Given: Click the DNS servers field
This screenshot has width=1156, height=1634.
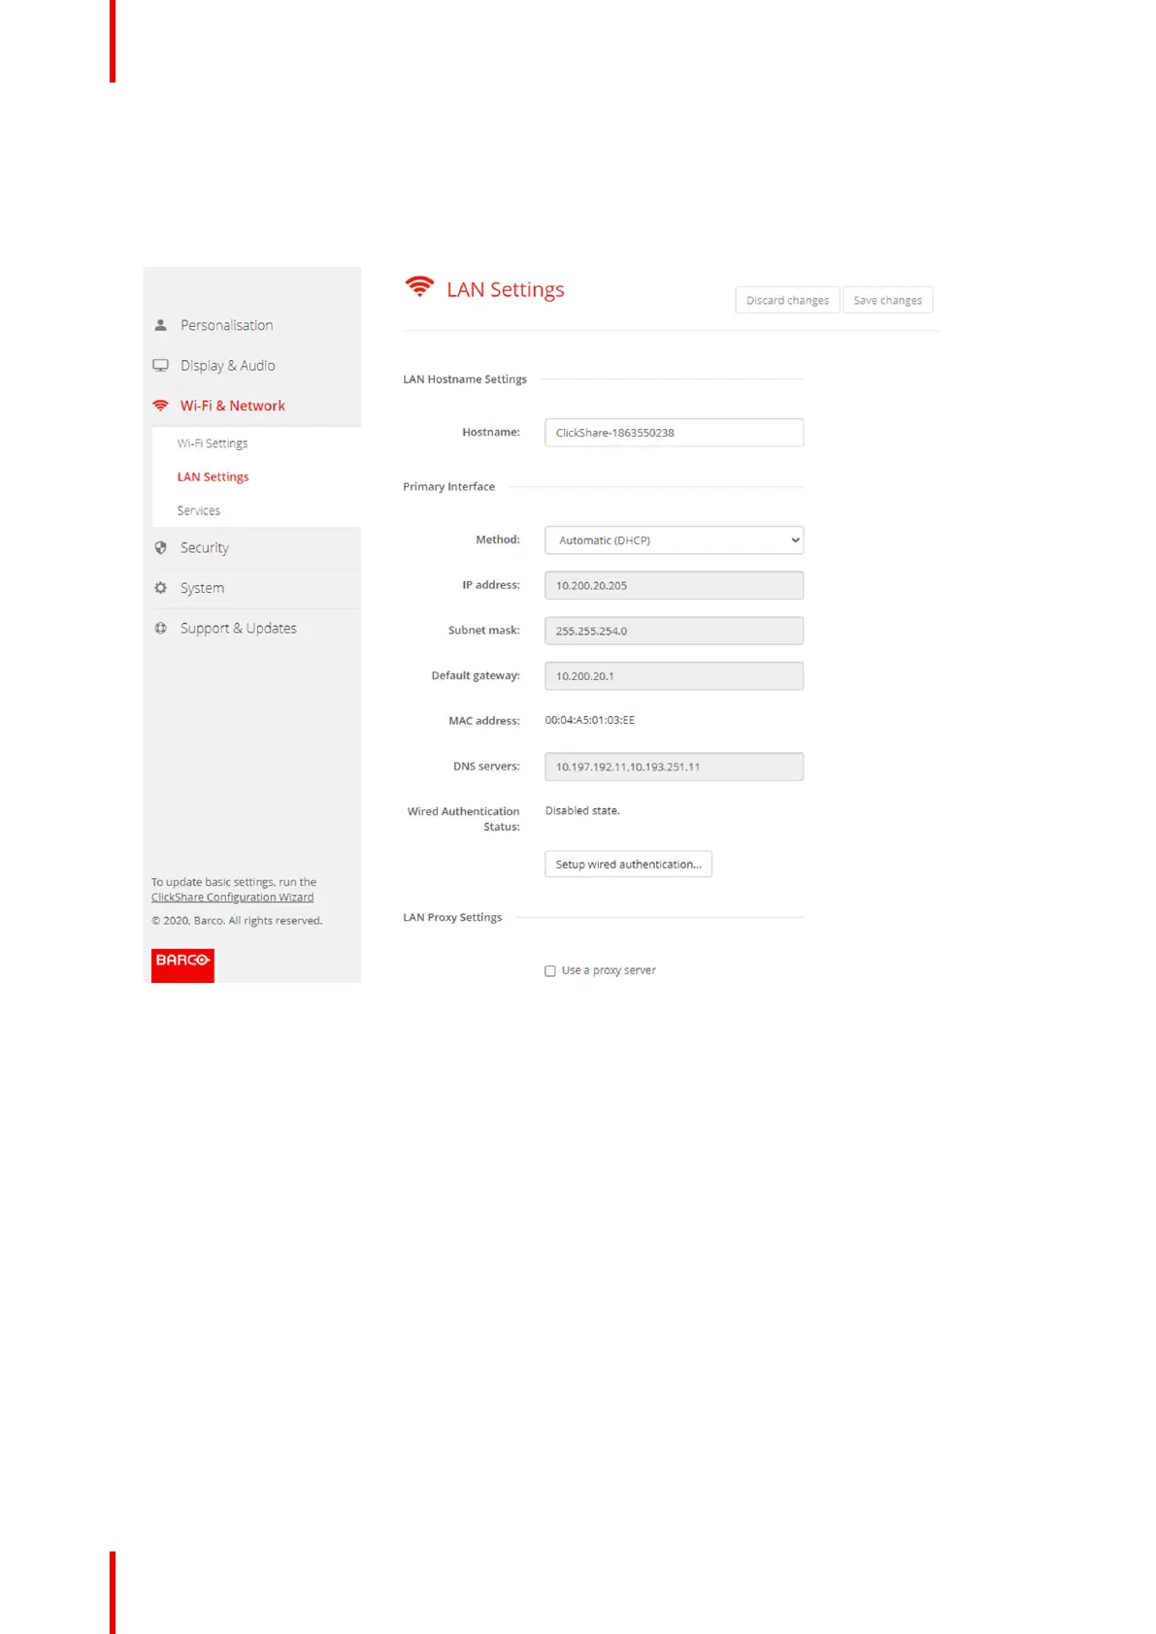Looking at the screenshot, I should pyautogui.click(x=674, y=767).
